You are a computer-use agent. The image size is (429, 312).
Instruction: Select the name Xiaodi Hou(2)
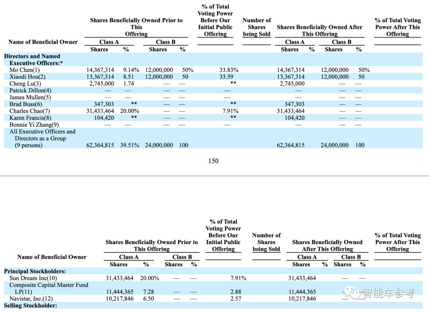(27, 77)
